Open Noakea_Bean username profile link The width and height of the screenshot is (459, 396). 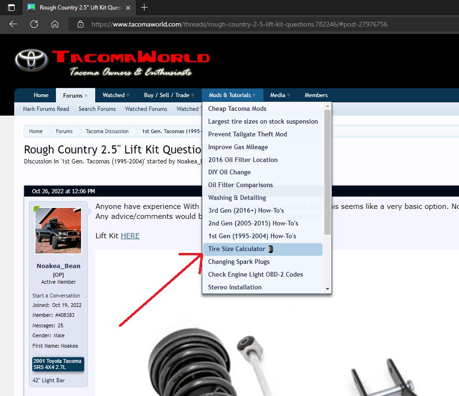tap(58, 266)
